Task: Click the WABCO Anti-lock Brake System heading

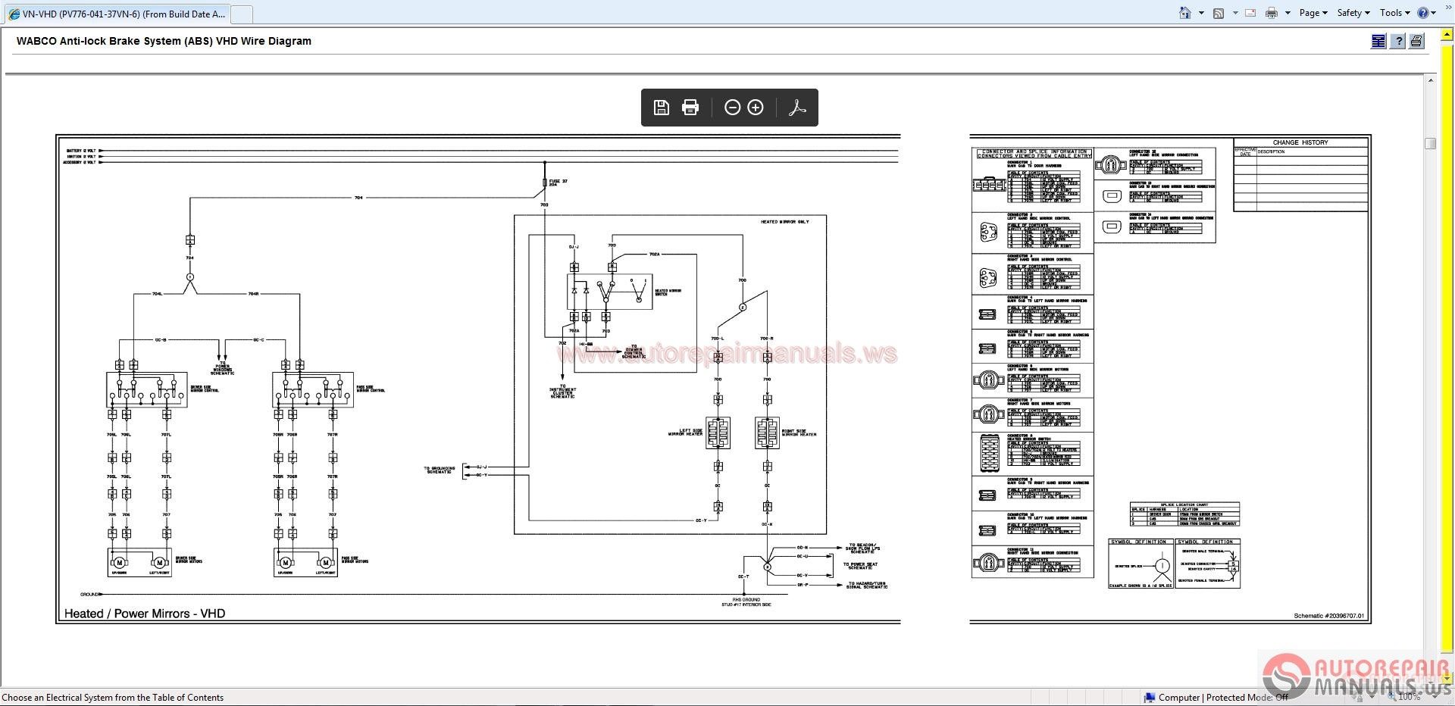Action: (164, 41)
